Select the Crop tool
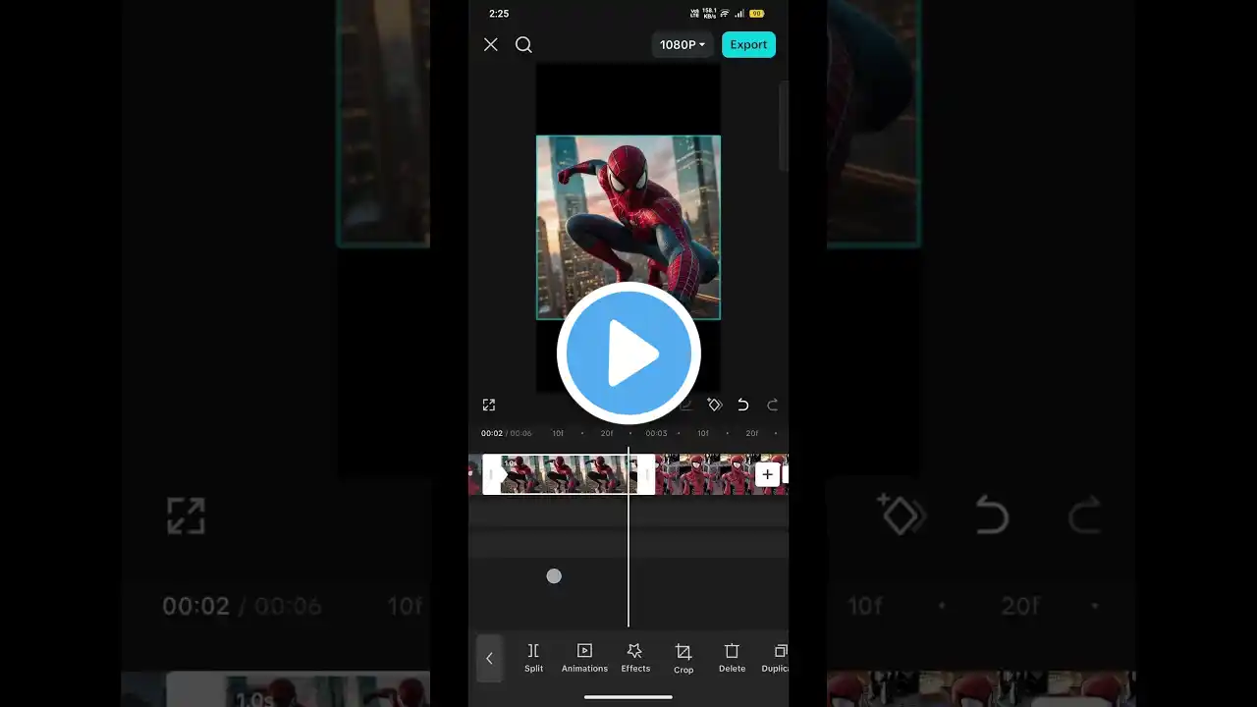 (683, 658)
